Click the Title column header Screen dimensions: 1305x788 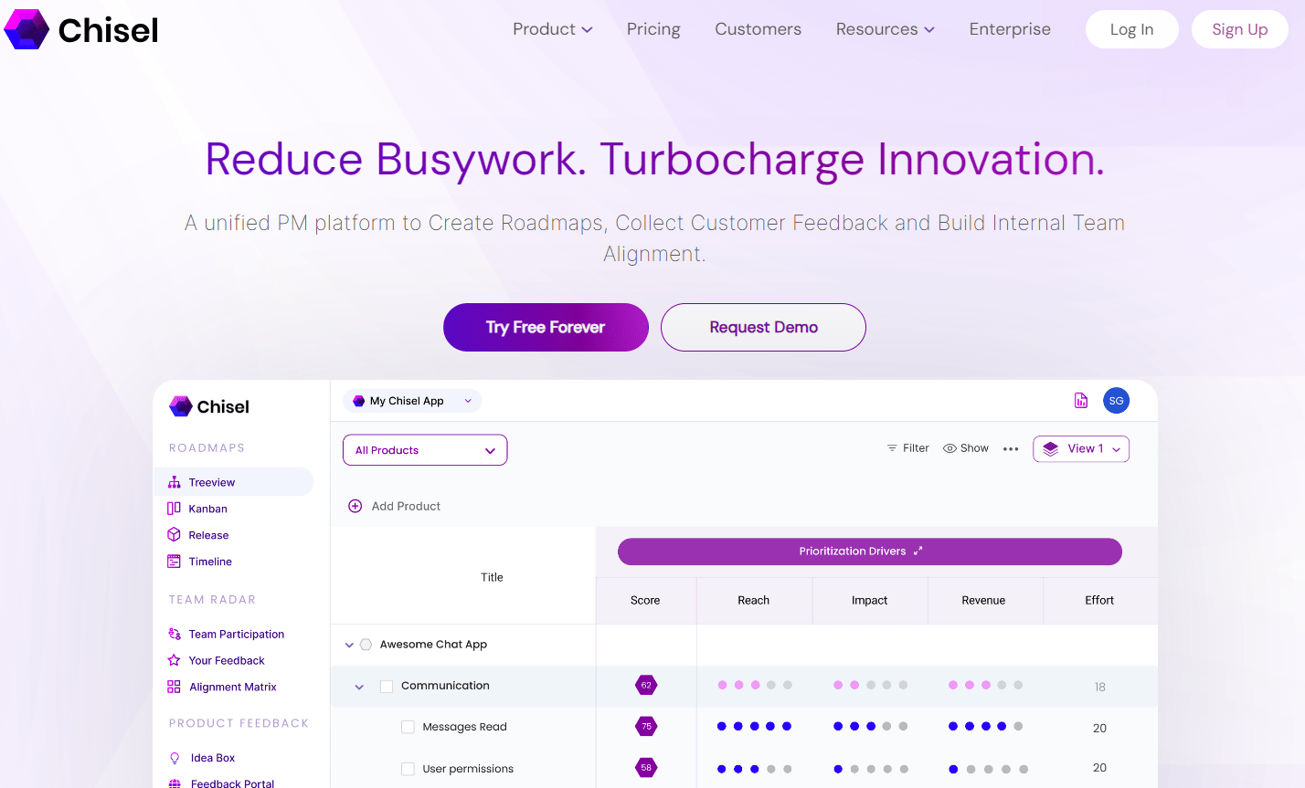[x=492, y=577]
